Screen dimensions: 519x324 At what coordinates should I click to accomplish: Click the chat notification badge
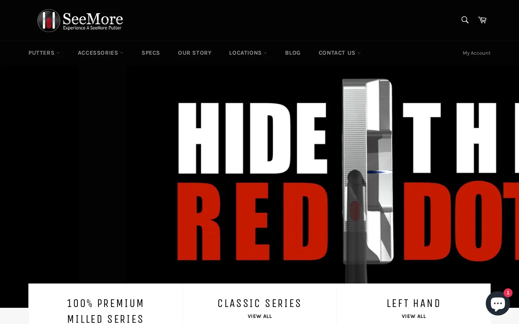coord(508,293)
